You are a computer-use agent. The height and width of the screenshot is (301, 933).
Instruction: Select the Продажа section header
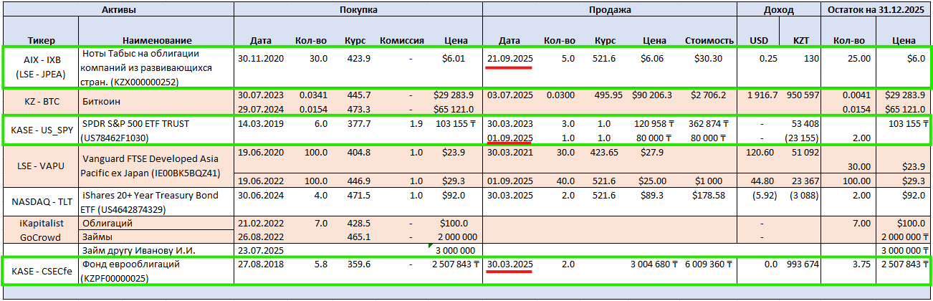(x=610, y=9)
